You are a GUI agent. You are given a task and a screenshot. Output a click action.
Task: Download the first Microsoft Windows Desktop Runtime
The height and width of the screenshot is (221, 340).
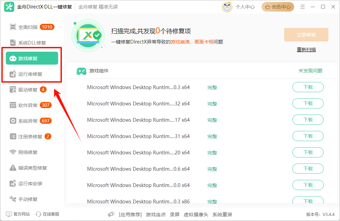point(308,87)
